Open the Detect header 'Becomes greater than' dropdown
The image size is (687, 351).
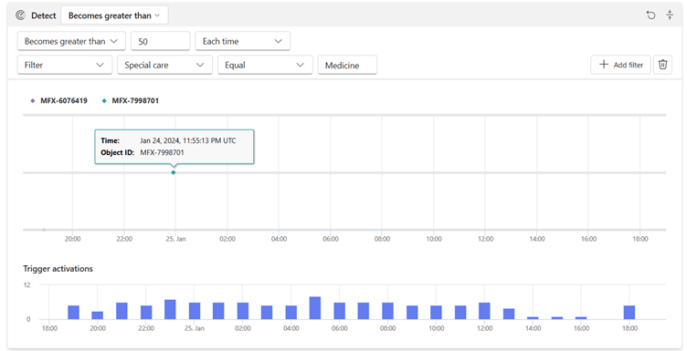(114, 15)
